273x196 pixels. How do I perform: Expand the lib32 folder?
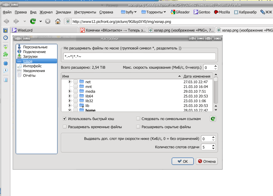(70, 101)
